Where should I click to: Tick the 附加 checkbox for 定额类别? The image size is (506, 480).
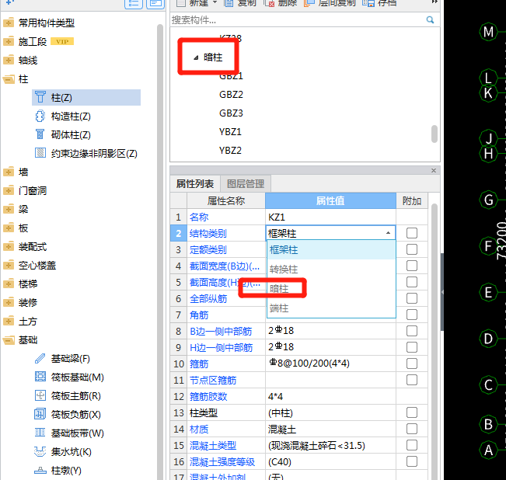pos(412,249)
